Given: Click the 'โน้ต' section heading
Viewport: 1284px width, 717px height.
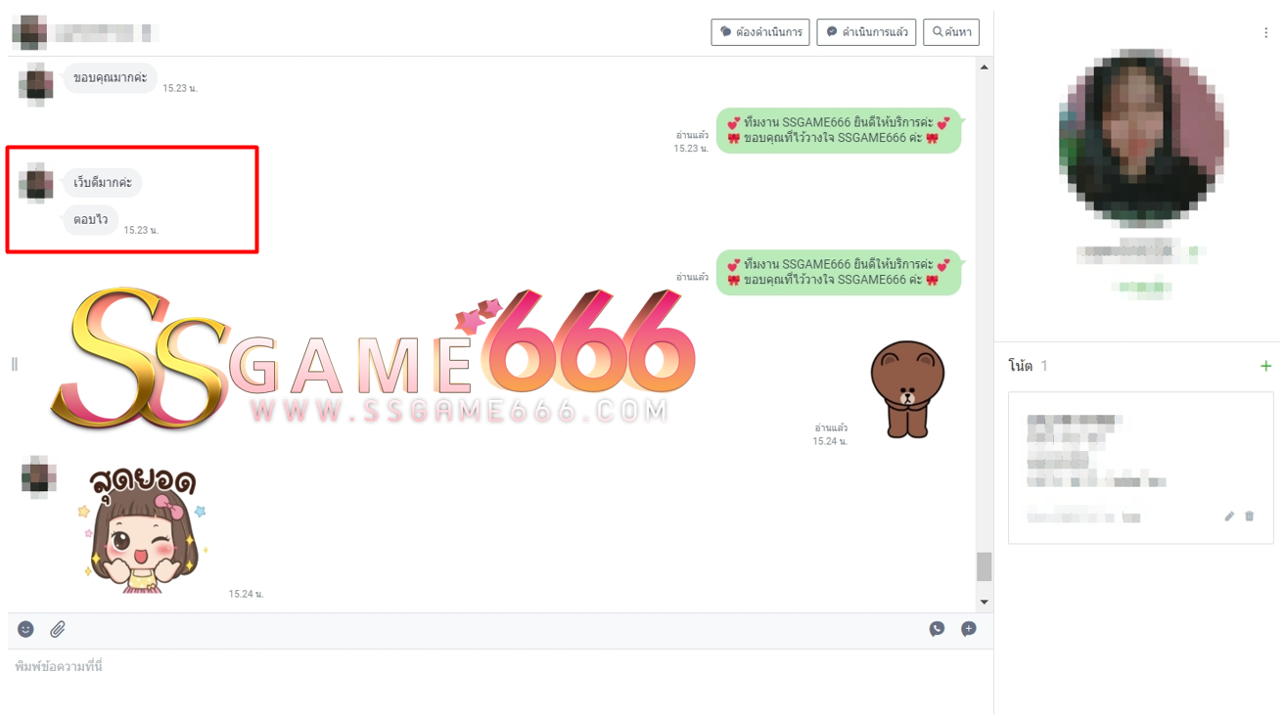Looking at the screenshot, I should point(1021,366).
